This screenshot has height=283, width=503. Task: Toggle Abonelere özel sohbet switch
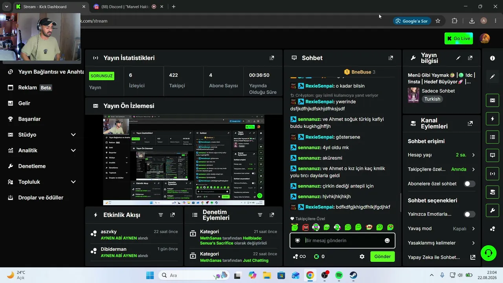pyautogui.click(x=469, y=184)
